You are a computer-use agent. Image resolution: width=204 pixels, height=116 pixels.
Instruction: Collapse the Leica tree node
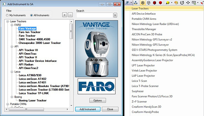pyautogui.click(x=12, y=72)
